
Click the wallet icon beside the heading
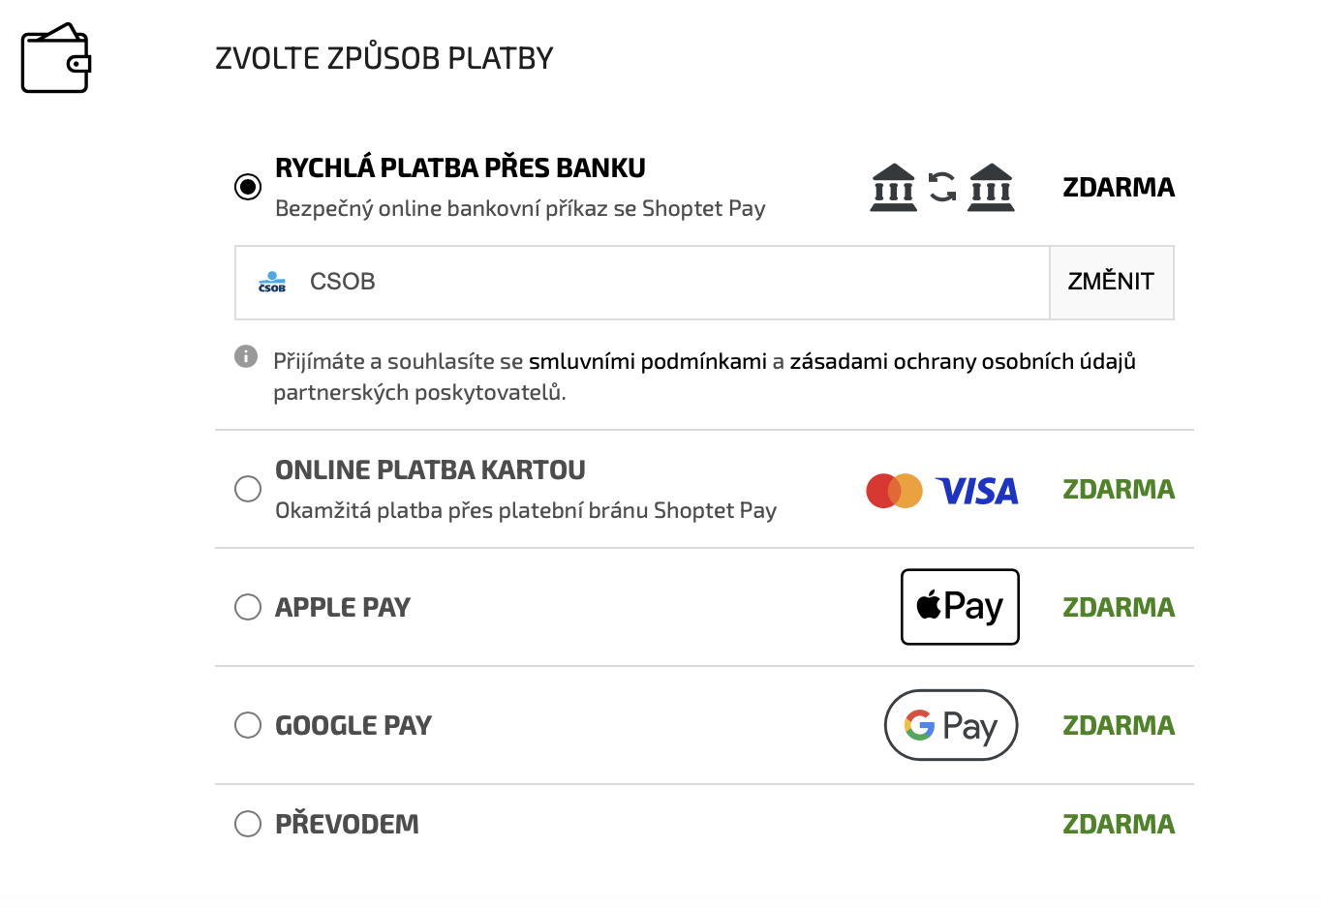click(x=56, y=58)
